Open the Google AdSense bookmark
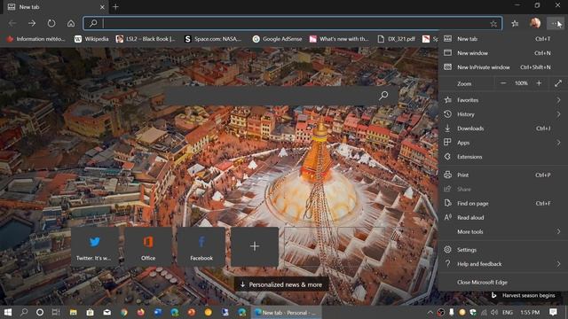 coord(277,39)
